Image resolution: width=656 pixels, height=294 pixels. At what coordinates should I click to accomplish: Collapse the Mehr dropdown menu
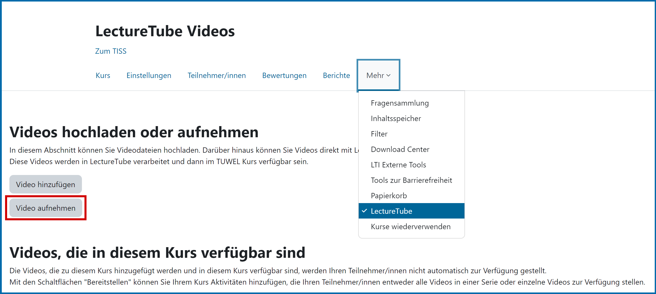(378, 75)
